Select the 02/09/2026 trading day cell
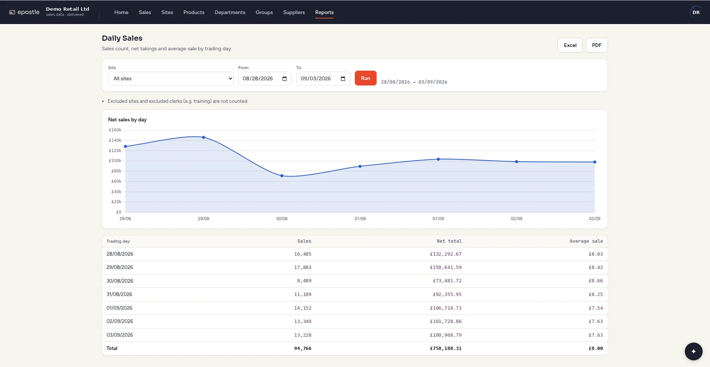710x367 pixels. pyautogui.click(x=120, y=321)
